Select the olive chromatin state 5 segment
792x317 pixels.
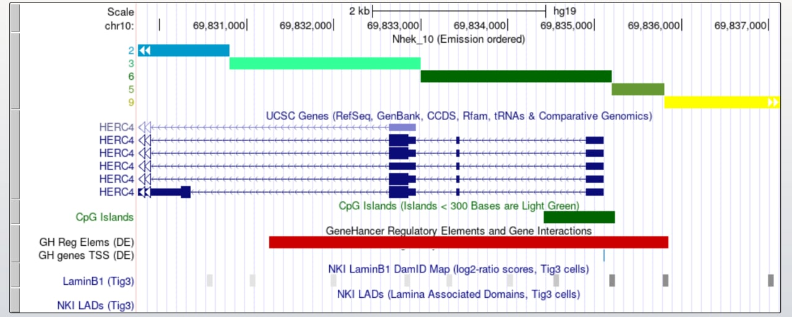[x=638, y=89]
